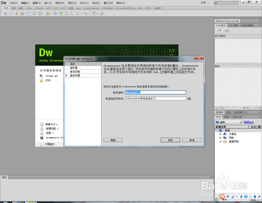Click the Insert Table icon
The width and height of the screenshot is (262, 203).
[x=29, y=14]
